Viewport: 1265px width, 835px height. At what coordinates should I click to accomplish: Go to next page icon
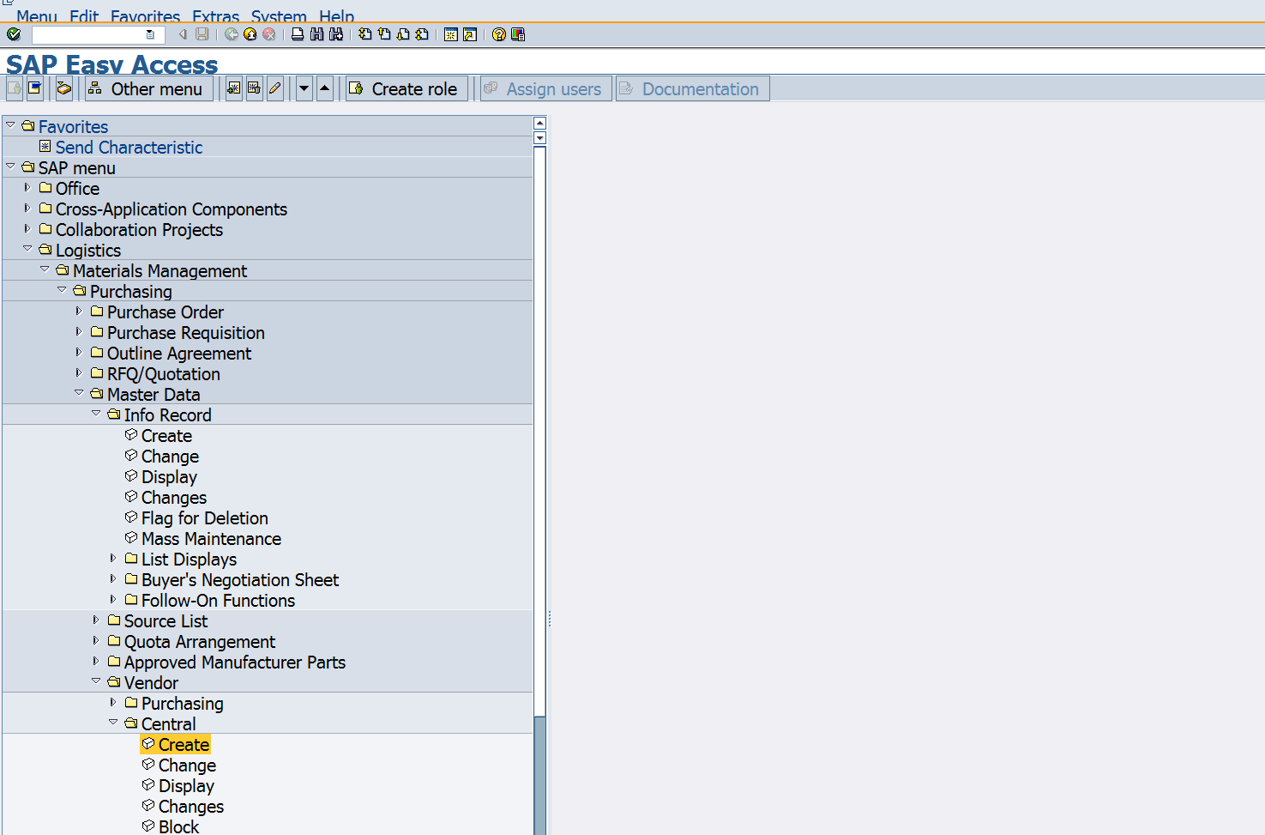tap(403, 34)
